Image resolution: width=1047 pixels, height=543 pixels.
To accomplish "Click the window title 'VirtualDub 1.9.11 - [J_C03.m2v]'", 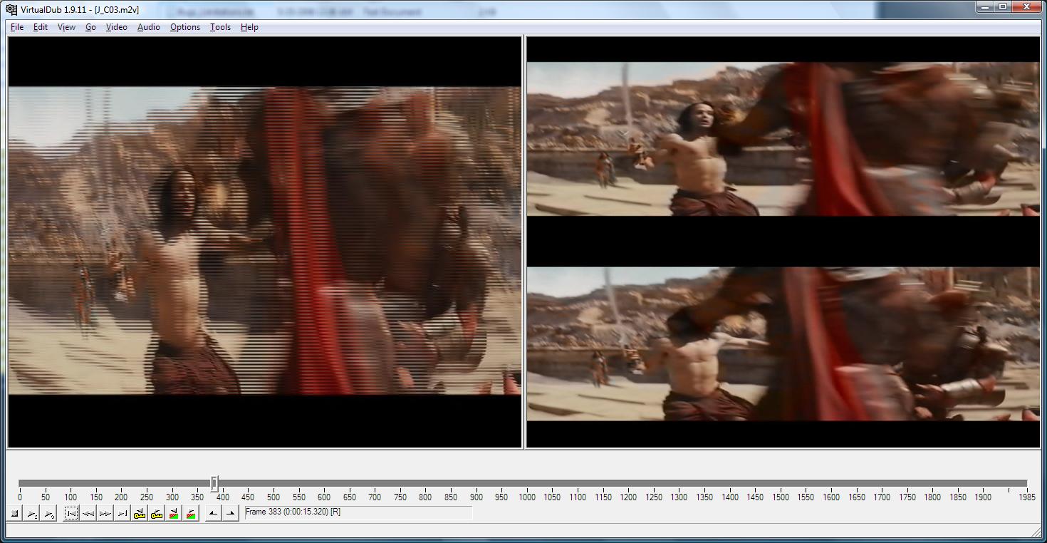I will coord(80,10).
